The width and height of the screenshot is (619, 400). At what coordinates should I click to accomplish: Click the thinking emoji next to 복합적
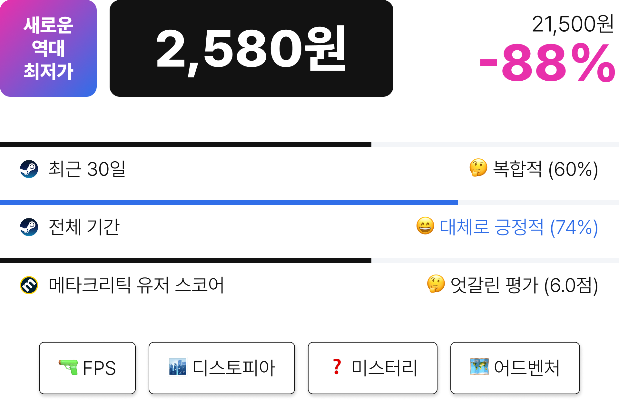pos(478,167)
